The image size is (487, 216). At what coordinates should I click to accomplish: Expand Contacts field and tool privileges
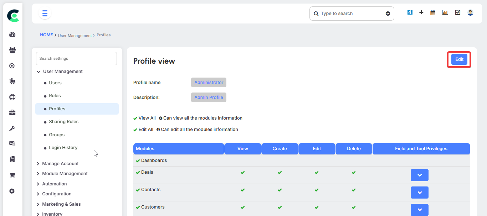419,193
